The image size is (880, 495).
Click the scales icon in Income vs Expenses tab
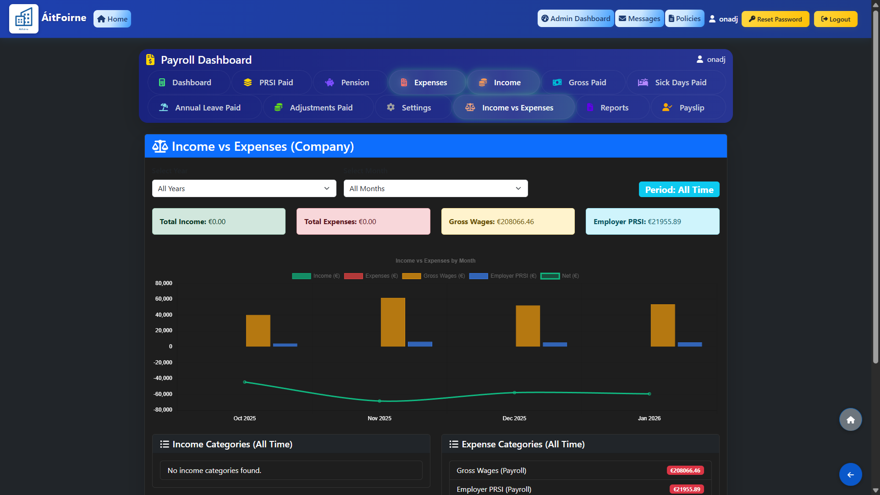tap(470, 107)
